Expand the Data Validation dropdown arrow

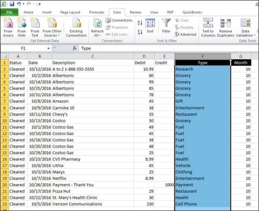[255, 35]
